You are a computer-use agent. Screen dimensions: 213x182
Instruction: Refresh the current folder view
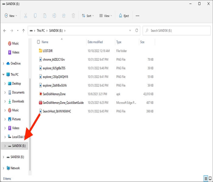point(137,31)
